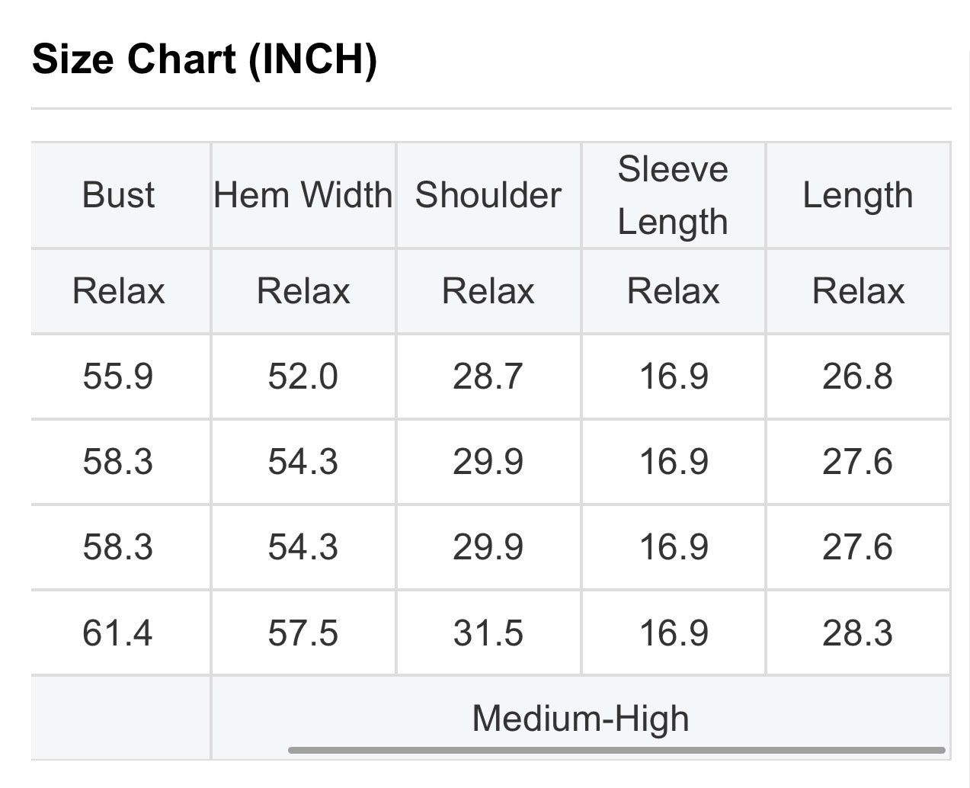Screen dimensions: 970x788
Task: Click Relax under the Length header
Action: pyautogui.click(x=858, y=291)
